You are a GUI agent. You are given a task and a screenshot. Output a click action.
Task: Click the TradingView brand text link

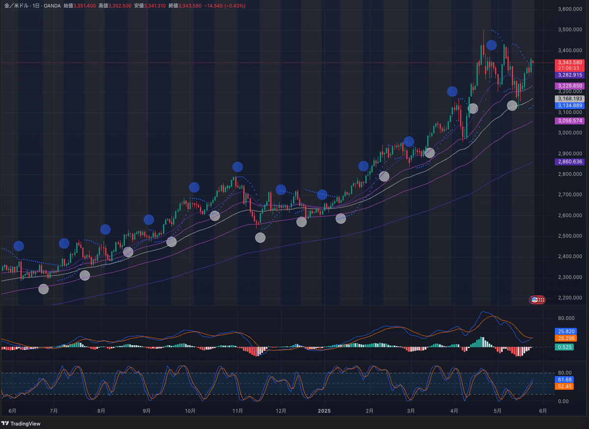point(25,423)
